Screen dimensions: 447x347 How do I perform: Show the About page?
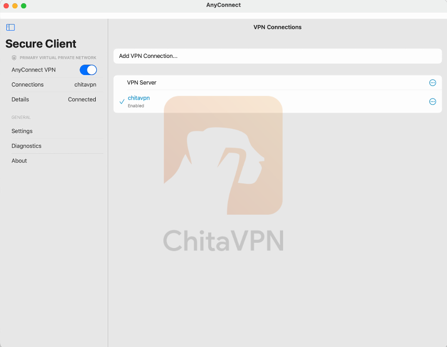coord(19,161)
